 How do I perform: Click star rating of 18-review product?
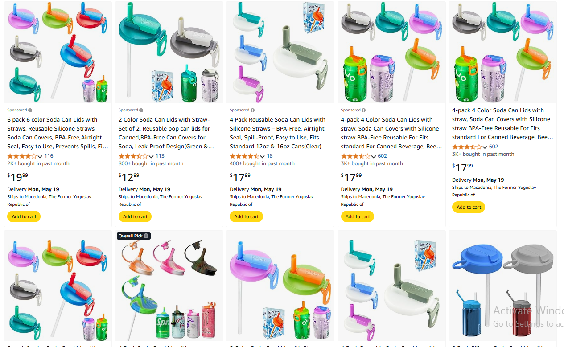tap(244, 156)
